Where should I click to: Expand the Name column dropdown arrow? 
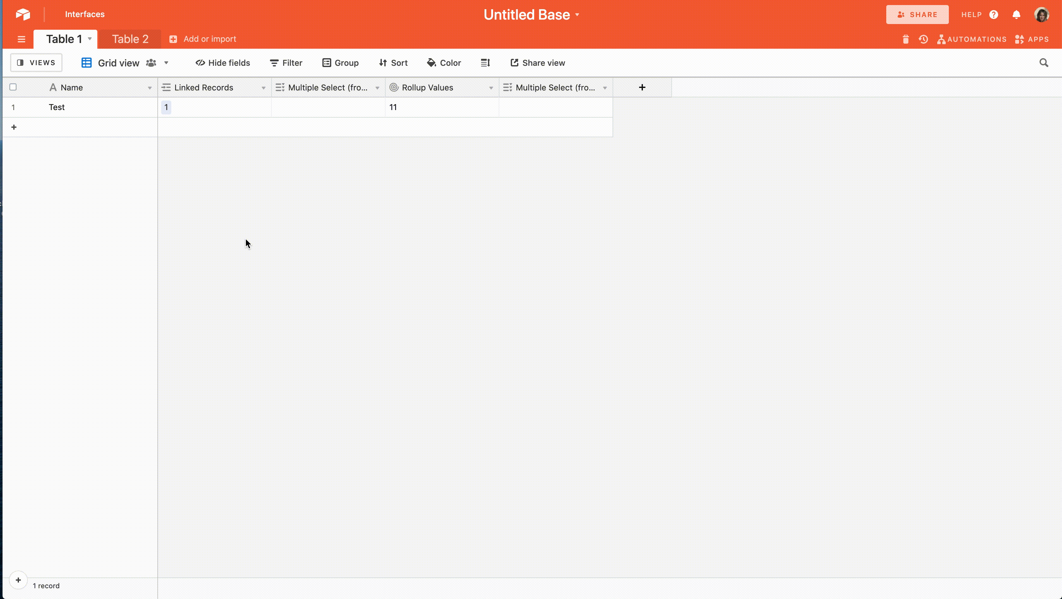[x=150, y=88]
